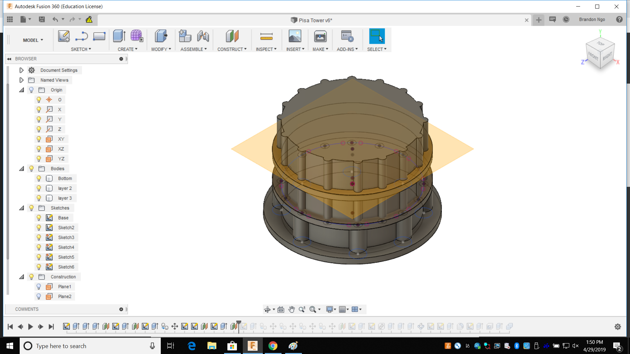Open the 3D Print make icon
The width and height of the screenshot is (630, 354).
pos(320,36)
